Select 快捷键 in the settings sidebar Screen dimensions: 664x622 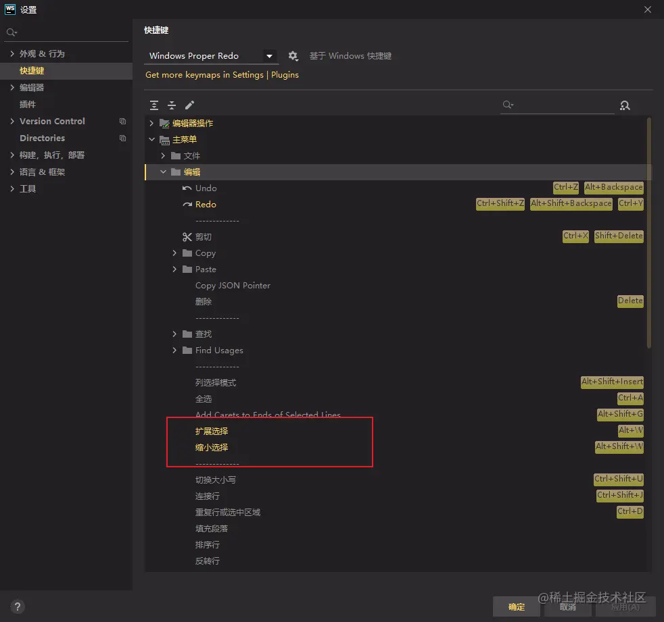pos(66,71)
